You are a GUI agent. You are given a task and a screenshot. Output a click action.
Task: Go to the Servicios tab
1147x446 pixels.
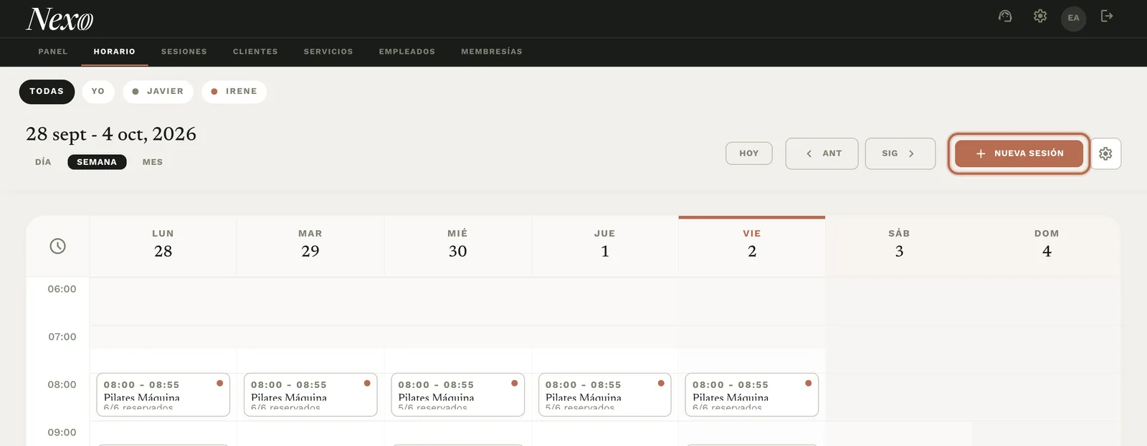point(328,52)
